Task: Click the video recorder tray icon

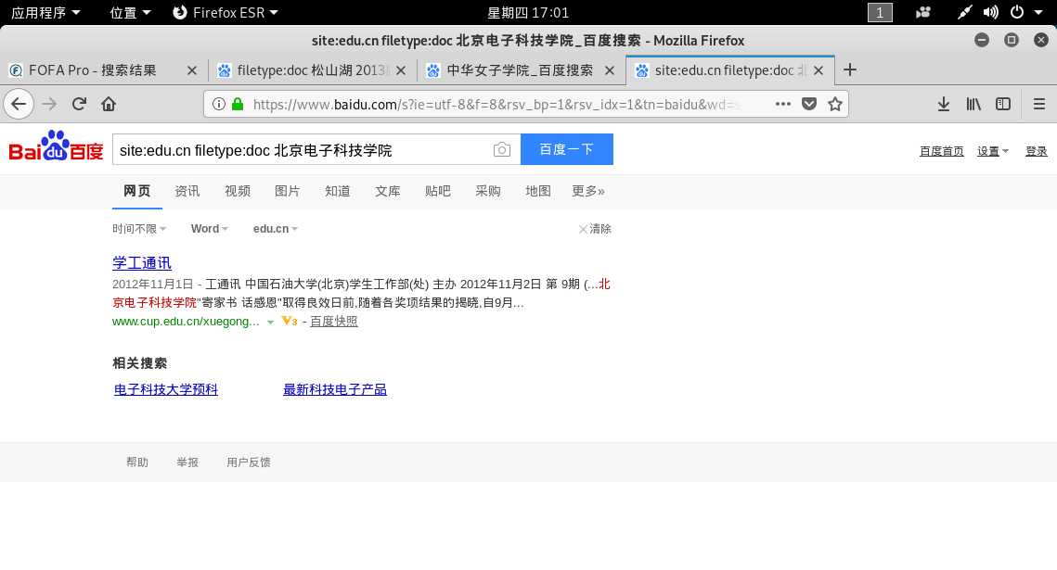Action: coord(922,12)
